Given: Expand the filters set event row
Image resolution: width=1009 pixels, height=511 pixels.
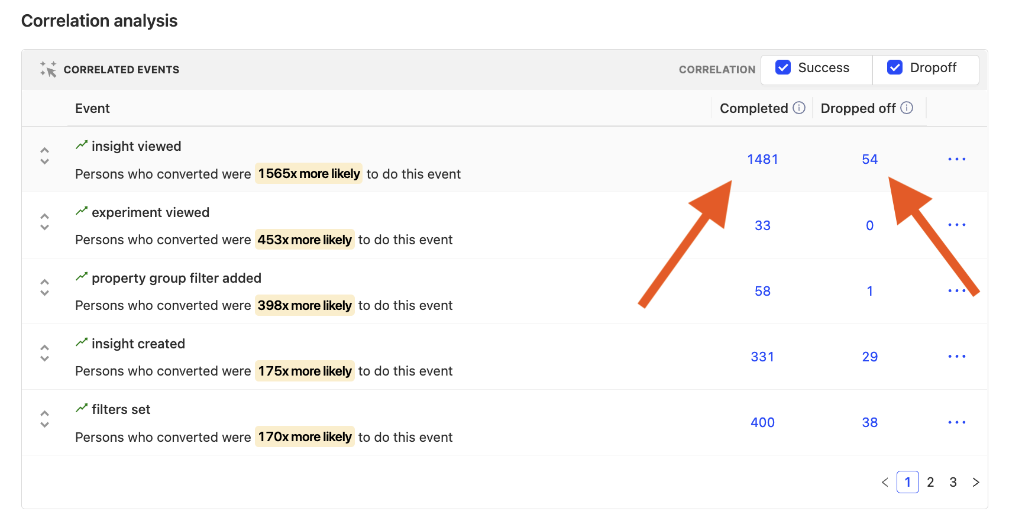Looking at the screenshot, I should 44,419.
